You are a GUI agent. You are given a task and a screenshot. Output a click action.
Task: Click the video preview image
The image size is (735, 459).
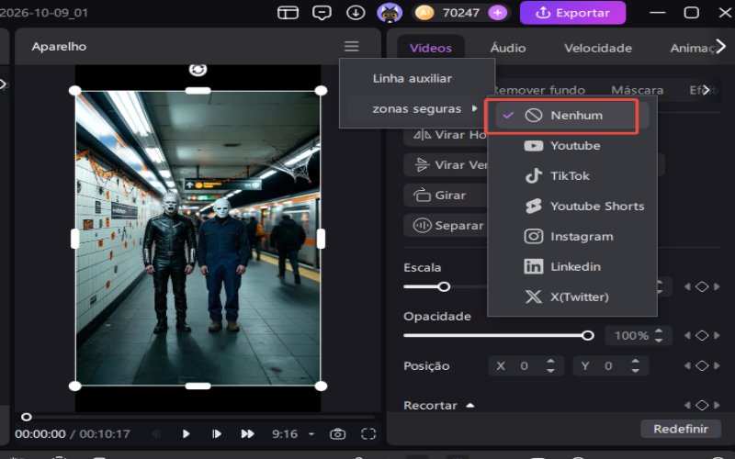[x=198, y=239]
